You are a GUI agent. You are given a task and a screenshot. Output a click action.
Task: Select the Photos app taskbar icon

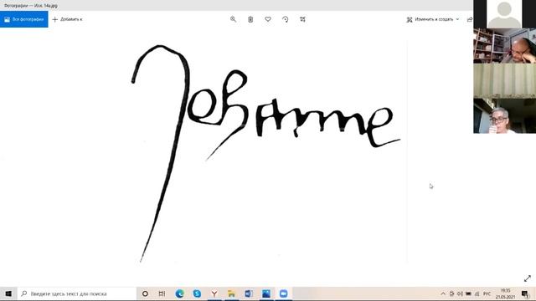coord(266,293)
